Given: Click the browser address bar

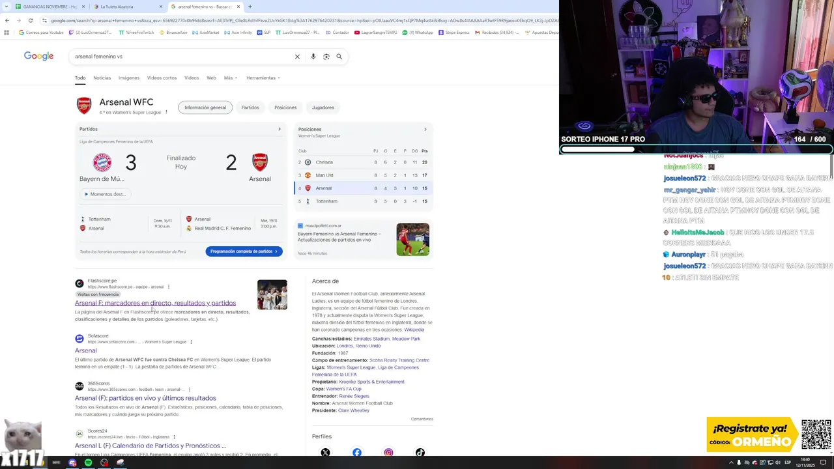Looking at the screenshot, I should [300, 20].
